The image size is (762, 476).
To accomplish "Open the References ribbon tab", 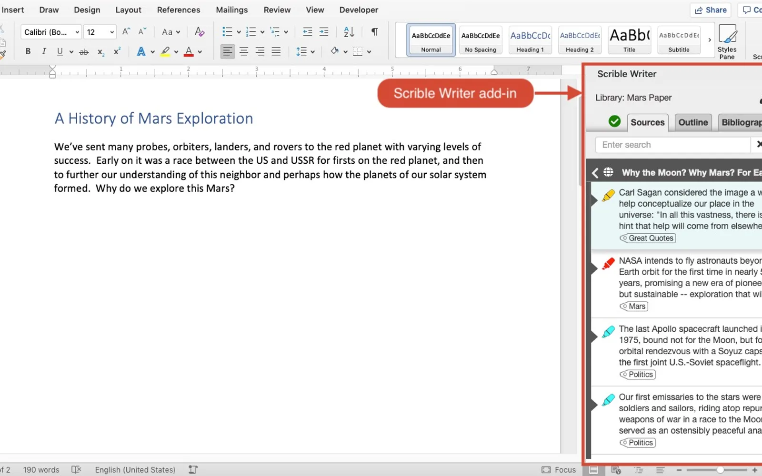I will pos(179,10).
